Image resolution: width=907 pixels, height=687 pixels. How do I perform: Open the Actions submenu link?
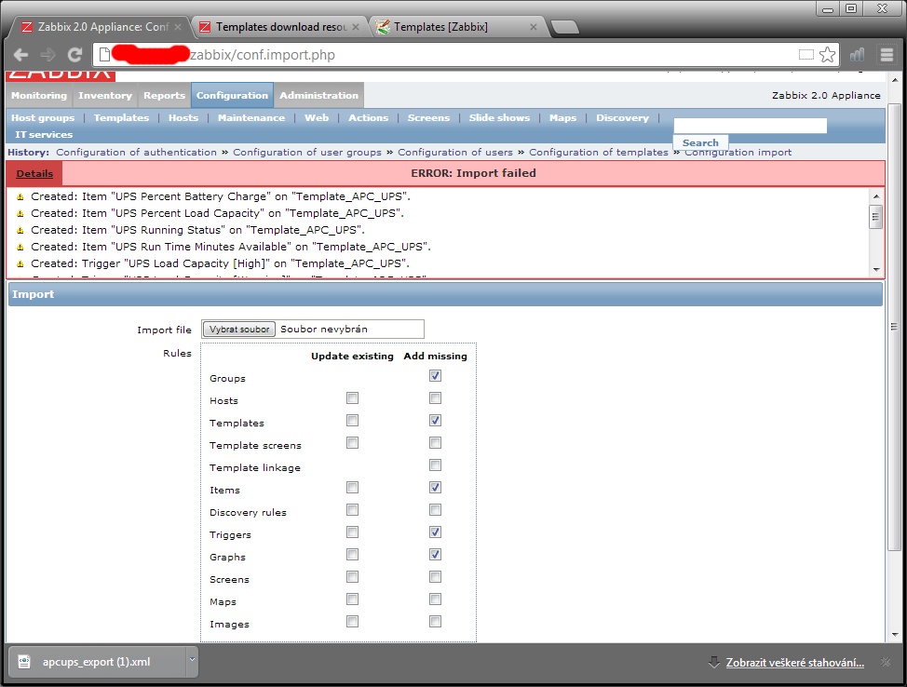pyautogui.click(x=368, y=118)
